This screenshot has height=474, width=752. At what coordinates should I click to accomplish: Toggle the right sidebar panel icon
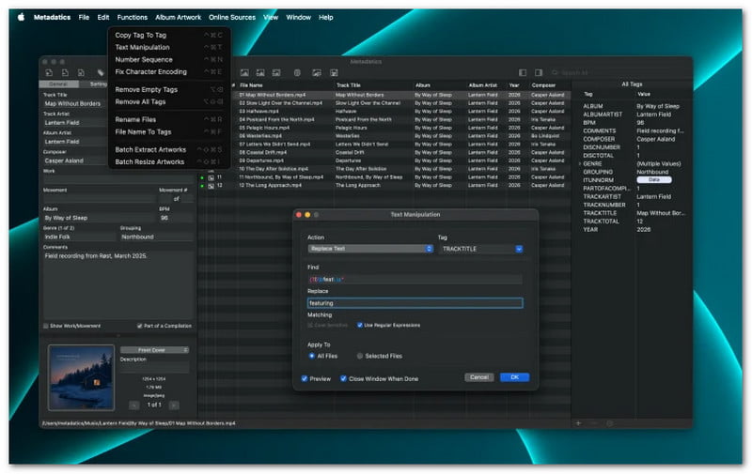(539, 73)
